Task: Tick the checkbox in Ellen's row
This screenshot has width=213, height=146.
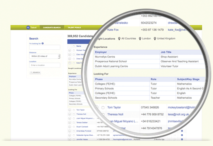Action: point(74,55)
